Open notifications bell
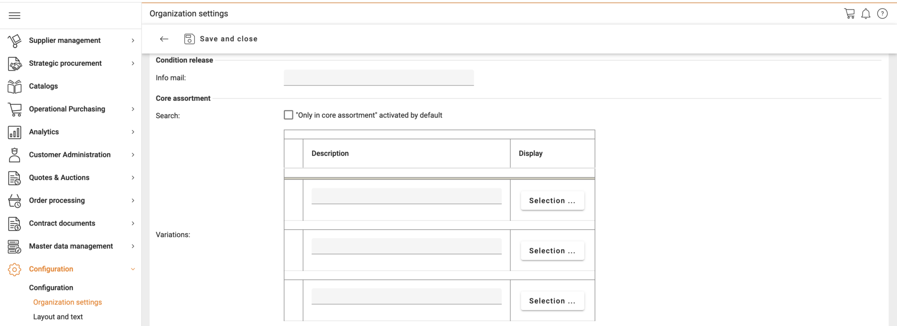Screen dimensions: 897x326 pos(866,14)
